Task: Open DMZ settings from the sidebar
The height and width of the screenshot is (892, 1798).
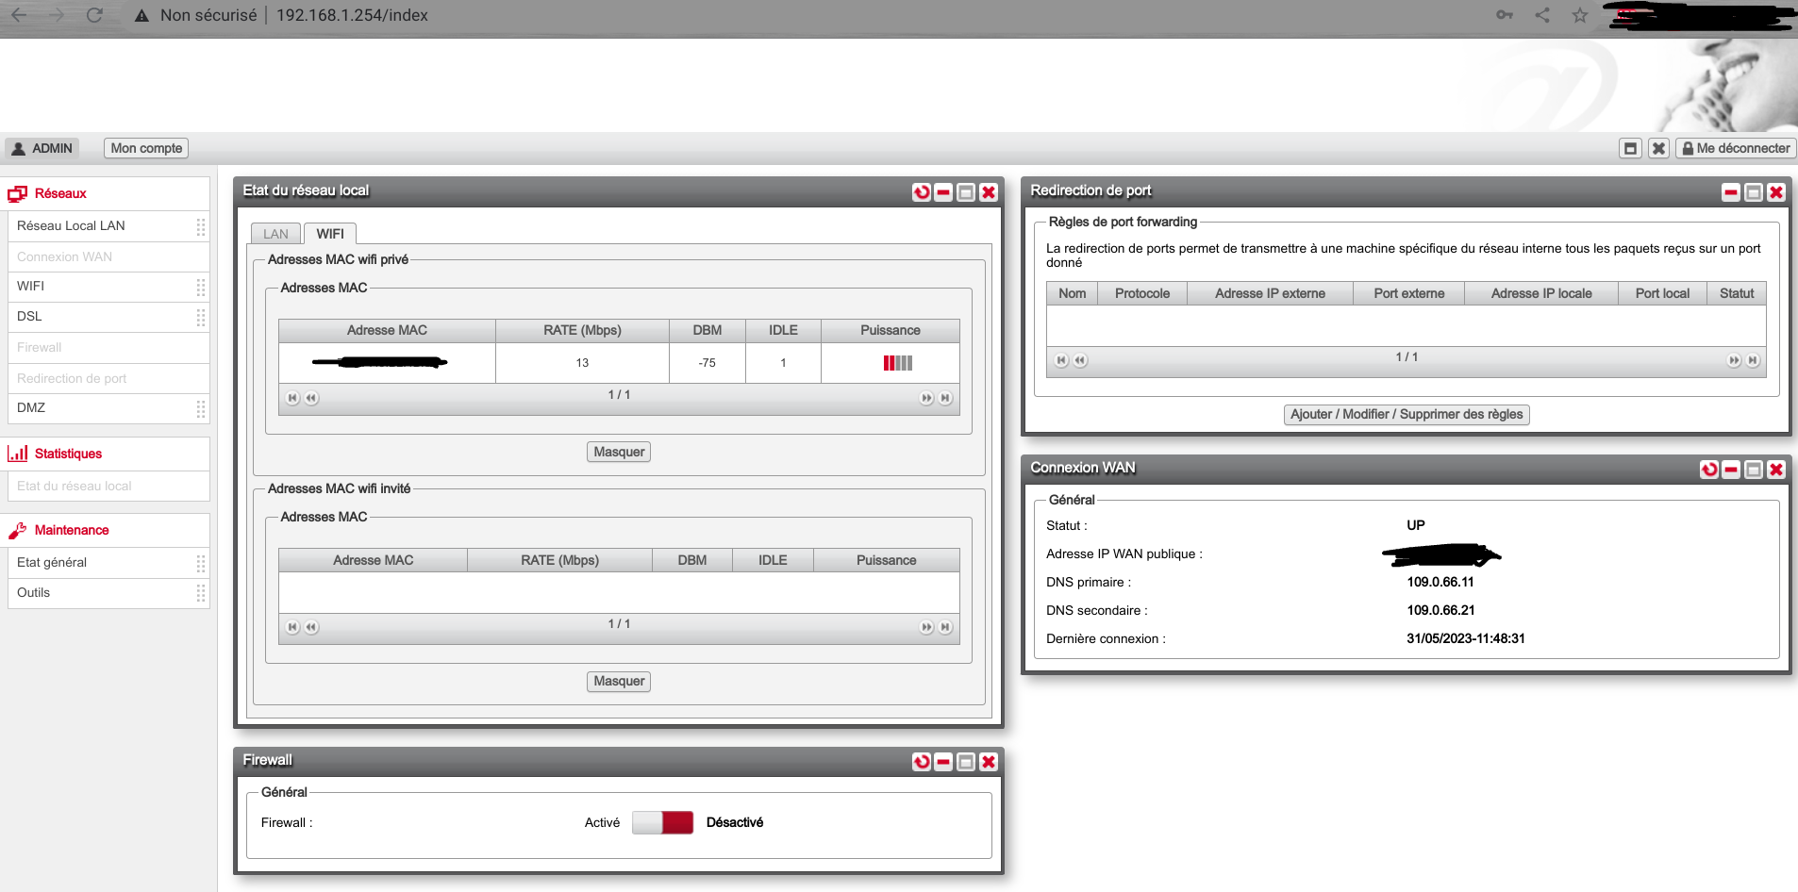Action: pos(31,407)
